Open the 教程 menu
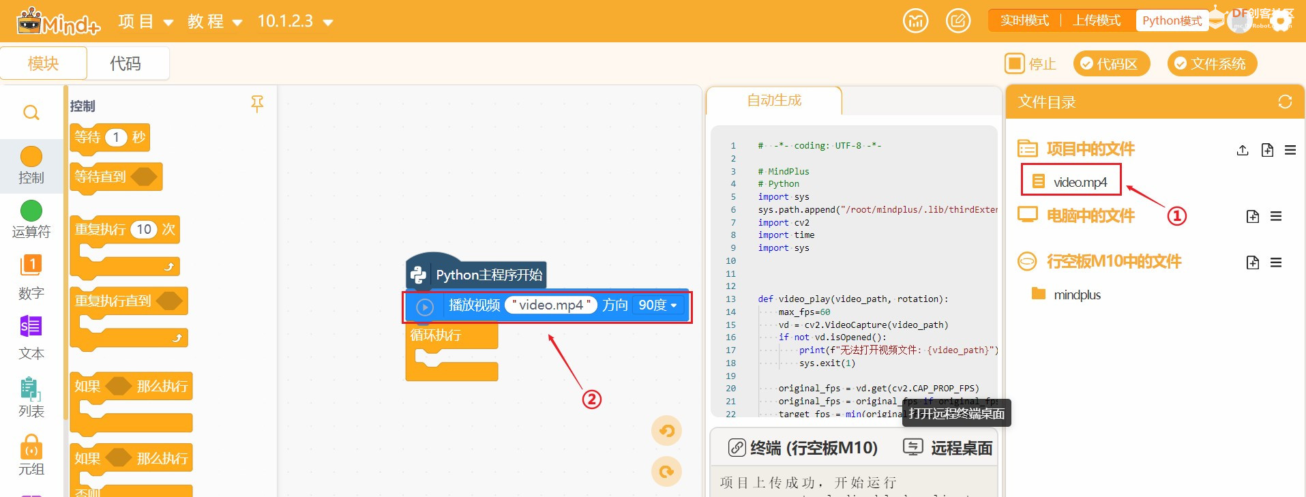The width and height of the screenshot is (1306, 497). coord(215,22)
